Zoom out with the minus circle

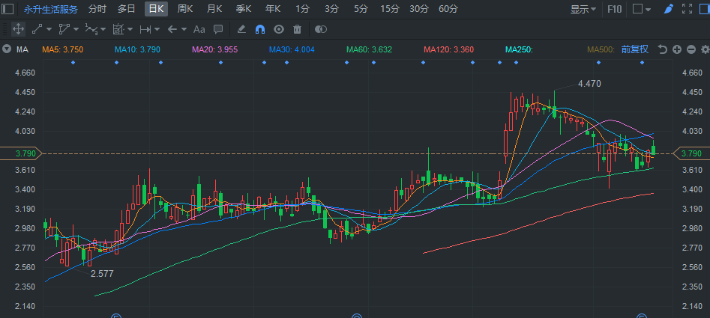pos(691,49)
